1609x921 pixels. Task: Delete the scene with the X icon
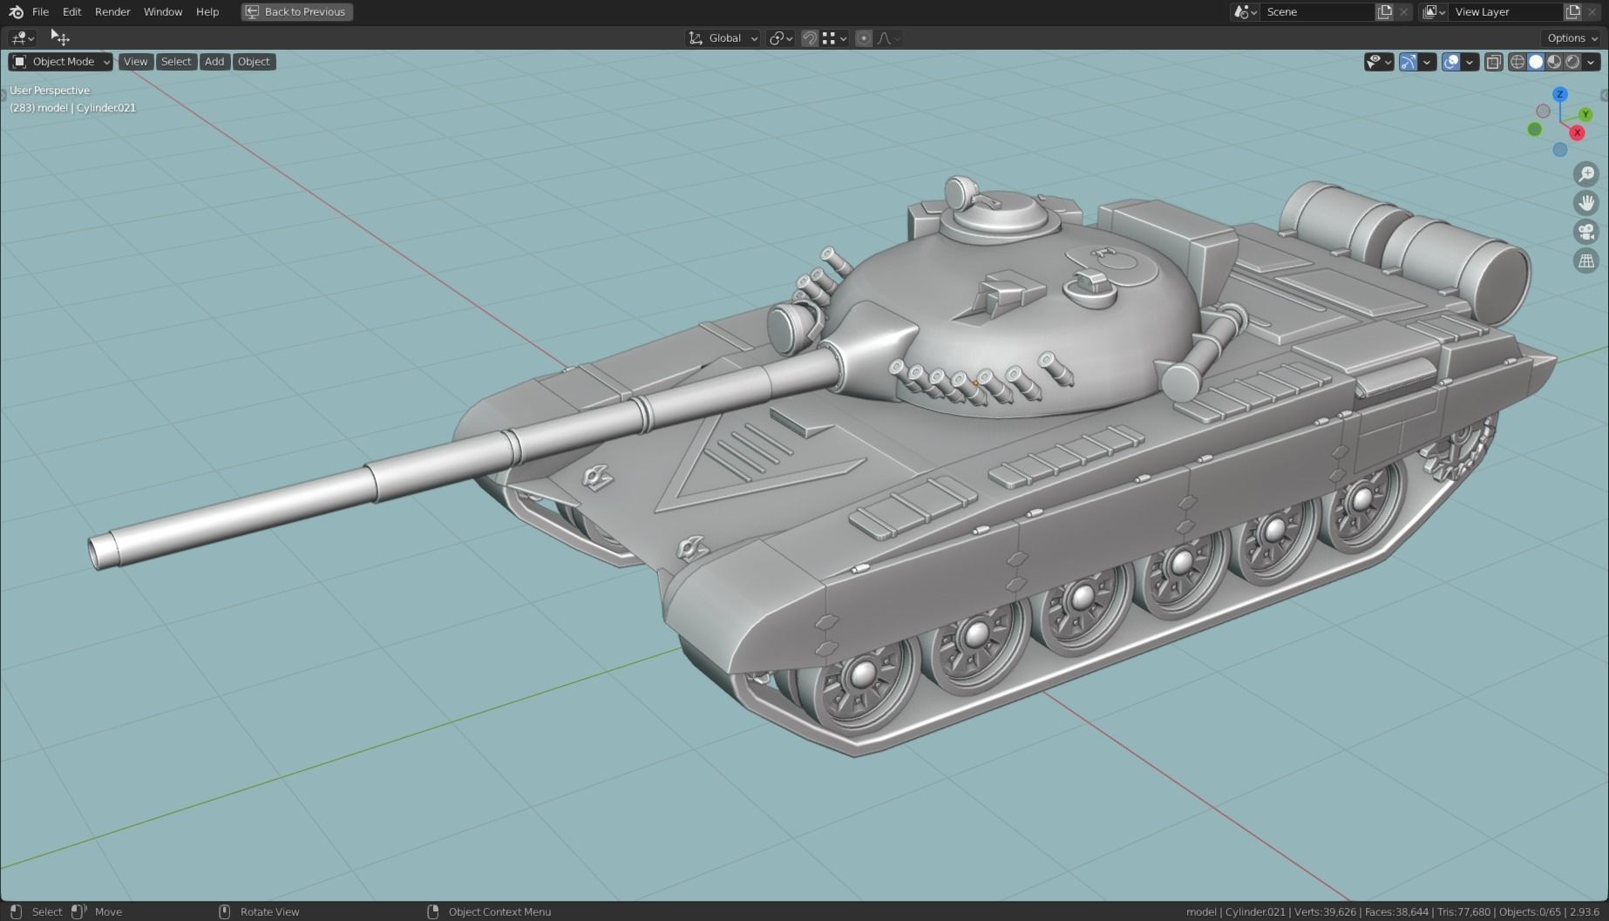tap(1403, 12)
